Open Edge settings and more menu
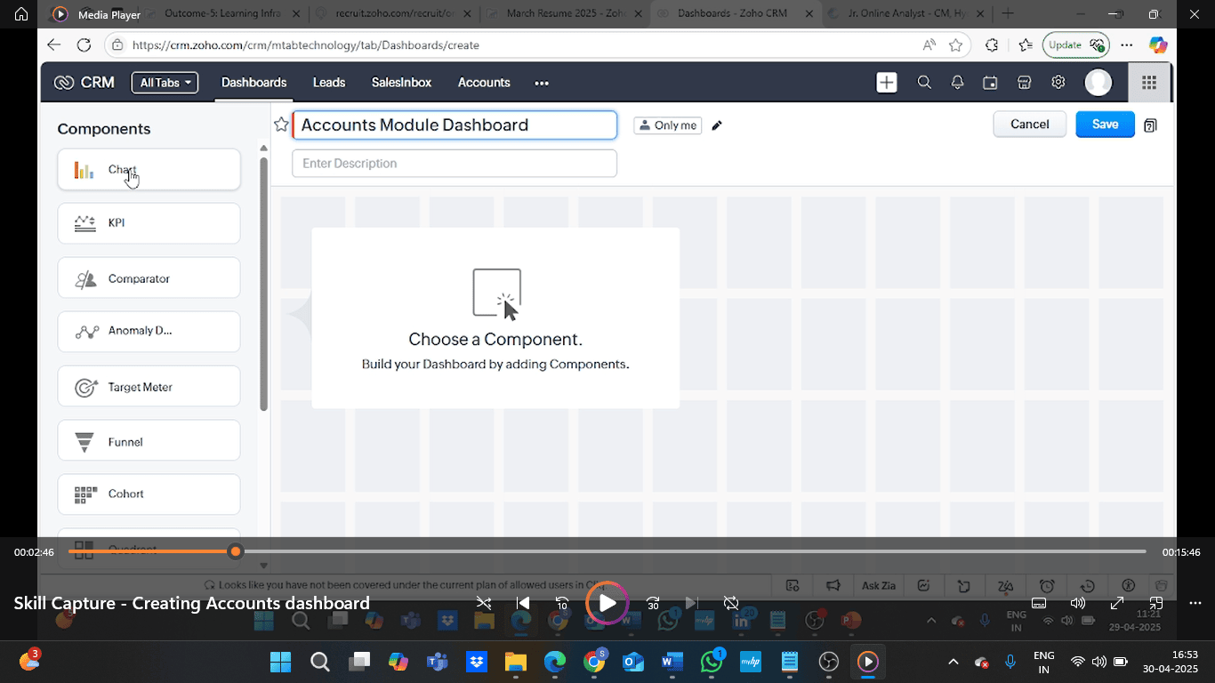The height and width of the screenshot is (683, 1215). tap(1126, 45)
